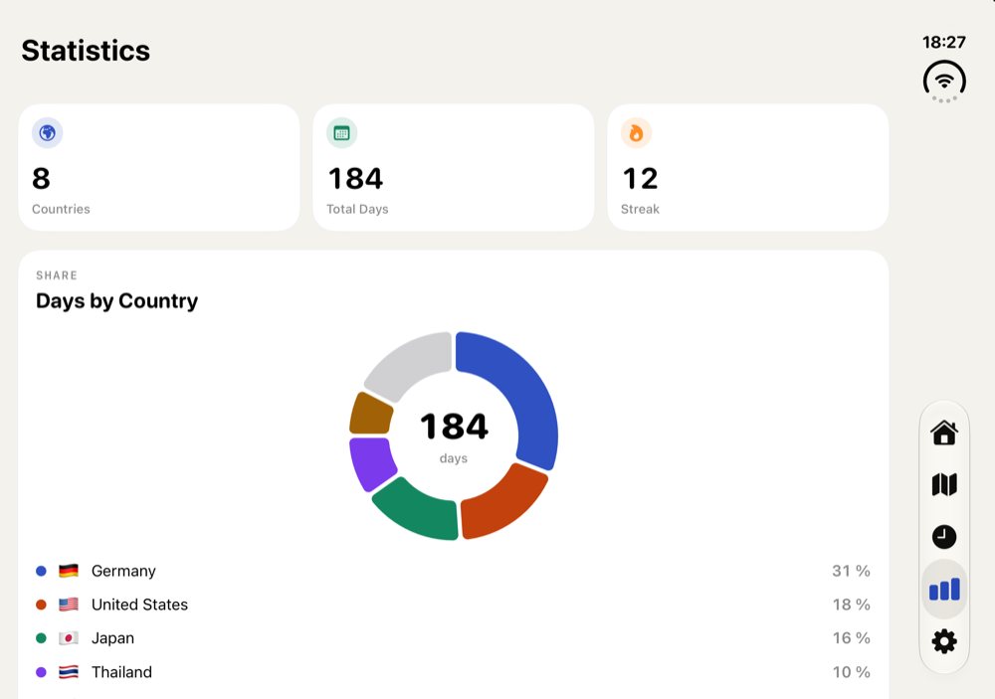Click the 184 in the donut center

click(454, 427)
